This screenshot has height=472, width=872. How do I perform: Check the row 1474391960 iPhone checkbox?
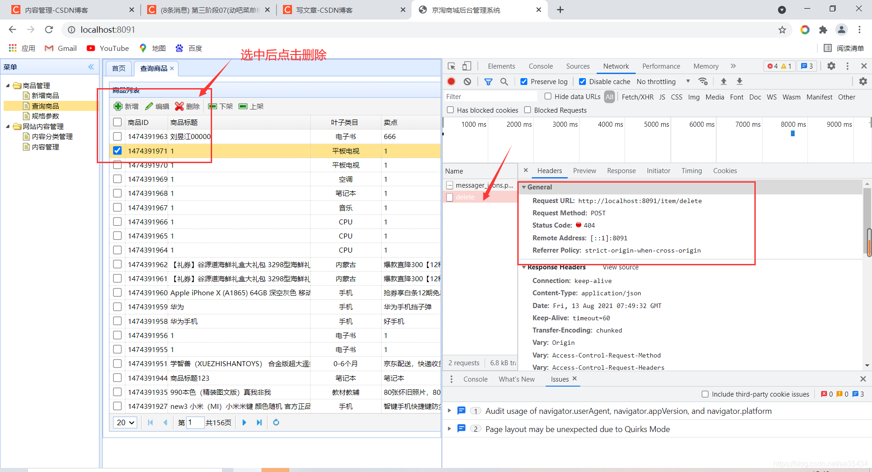tap(117, 293)
